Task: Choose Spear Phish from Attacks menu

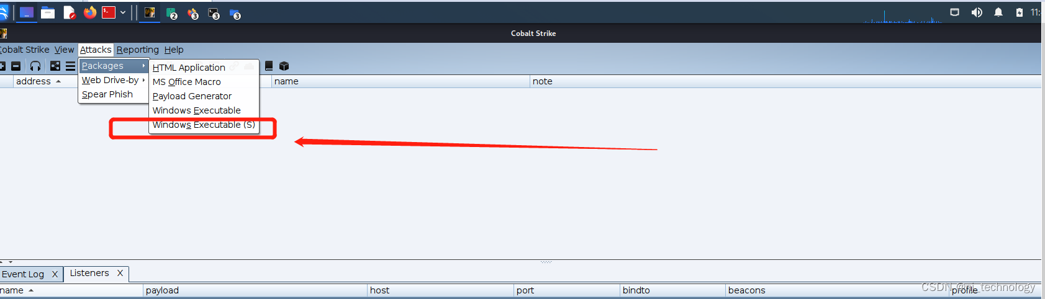Action: pos(114,94)
